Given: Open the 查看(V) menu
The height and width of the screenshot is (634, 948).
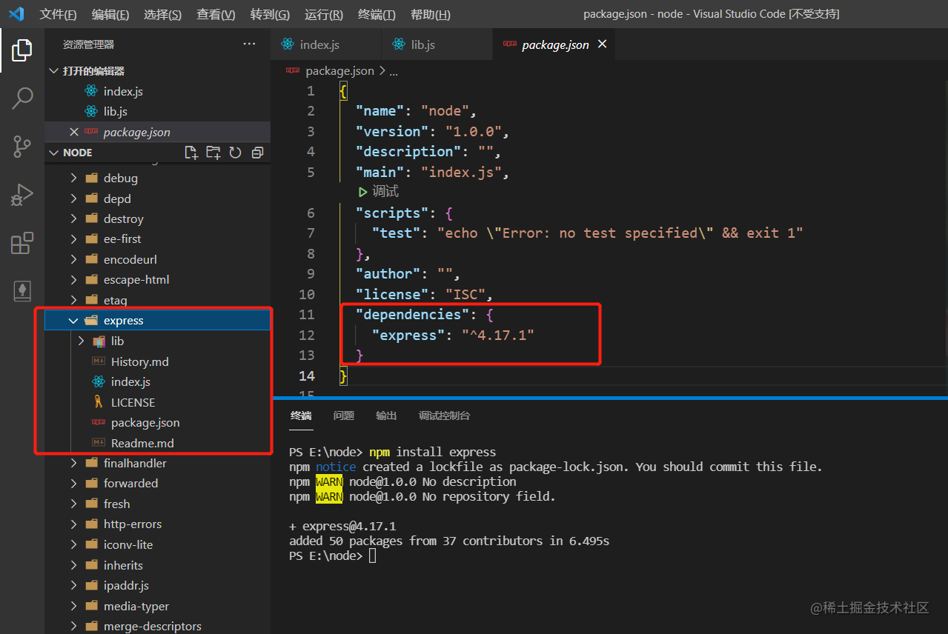Looking at the screenshot, I should (216, 15).
